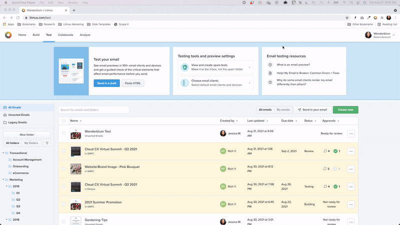Go to Build tab

[36, 35]
